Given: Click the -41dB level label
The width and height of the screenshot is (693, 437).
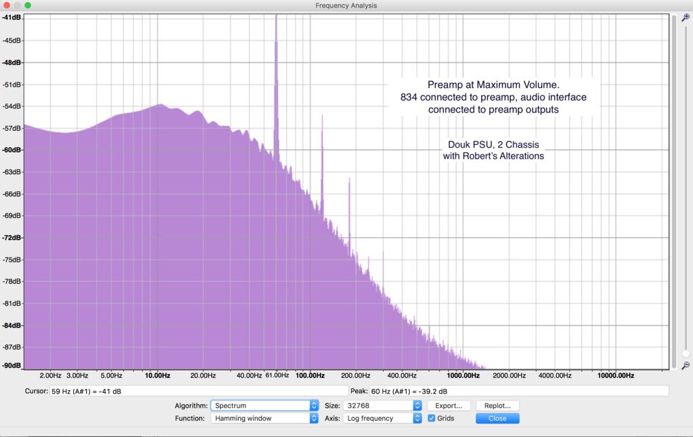Looking at the screenshot, I should (12, 17).
